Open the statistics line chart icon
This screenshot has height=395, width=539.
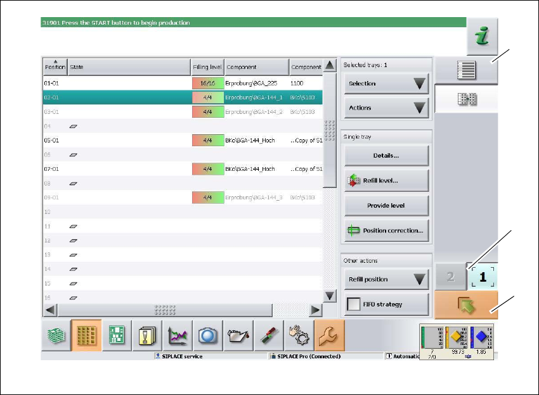click(178, 335)
